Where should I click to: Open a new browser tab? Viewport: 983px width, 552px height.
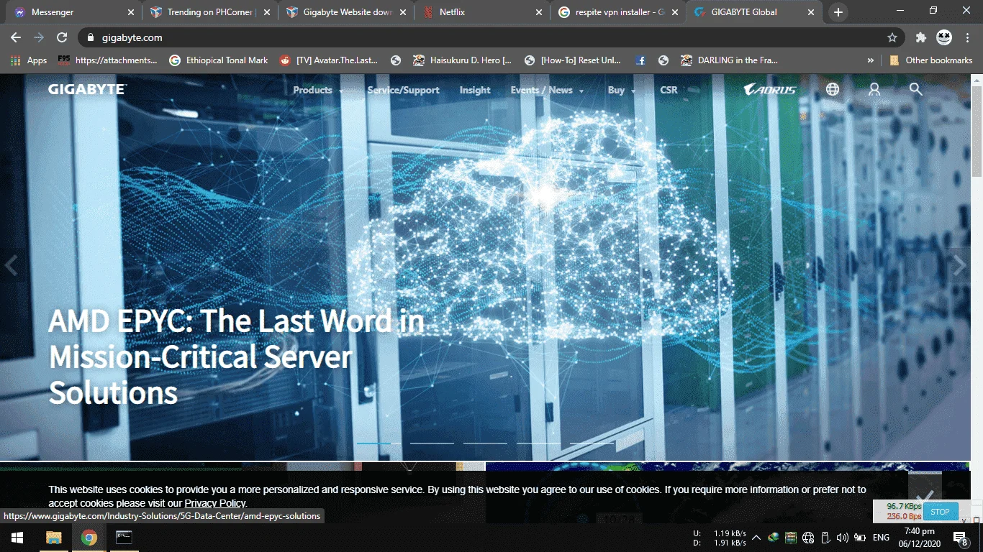coord(838,12)
